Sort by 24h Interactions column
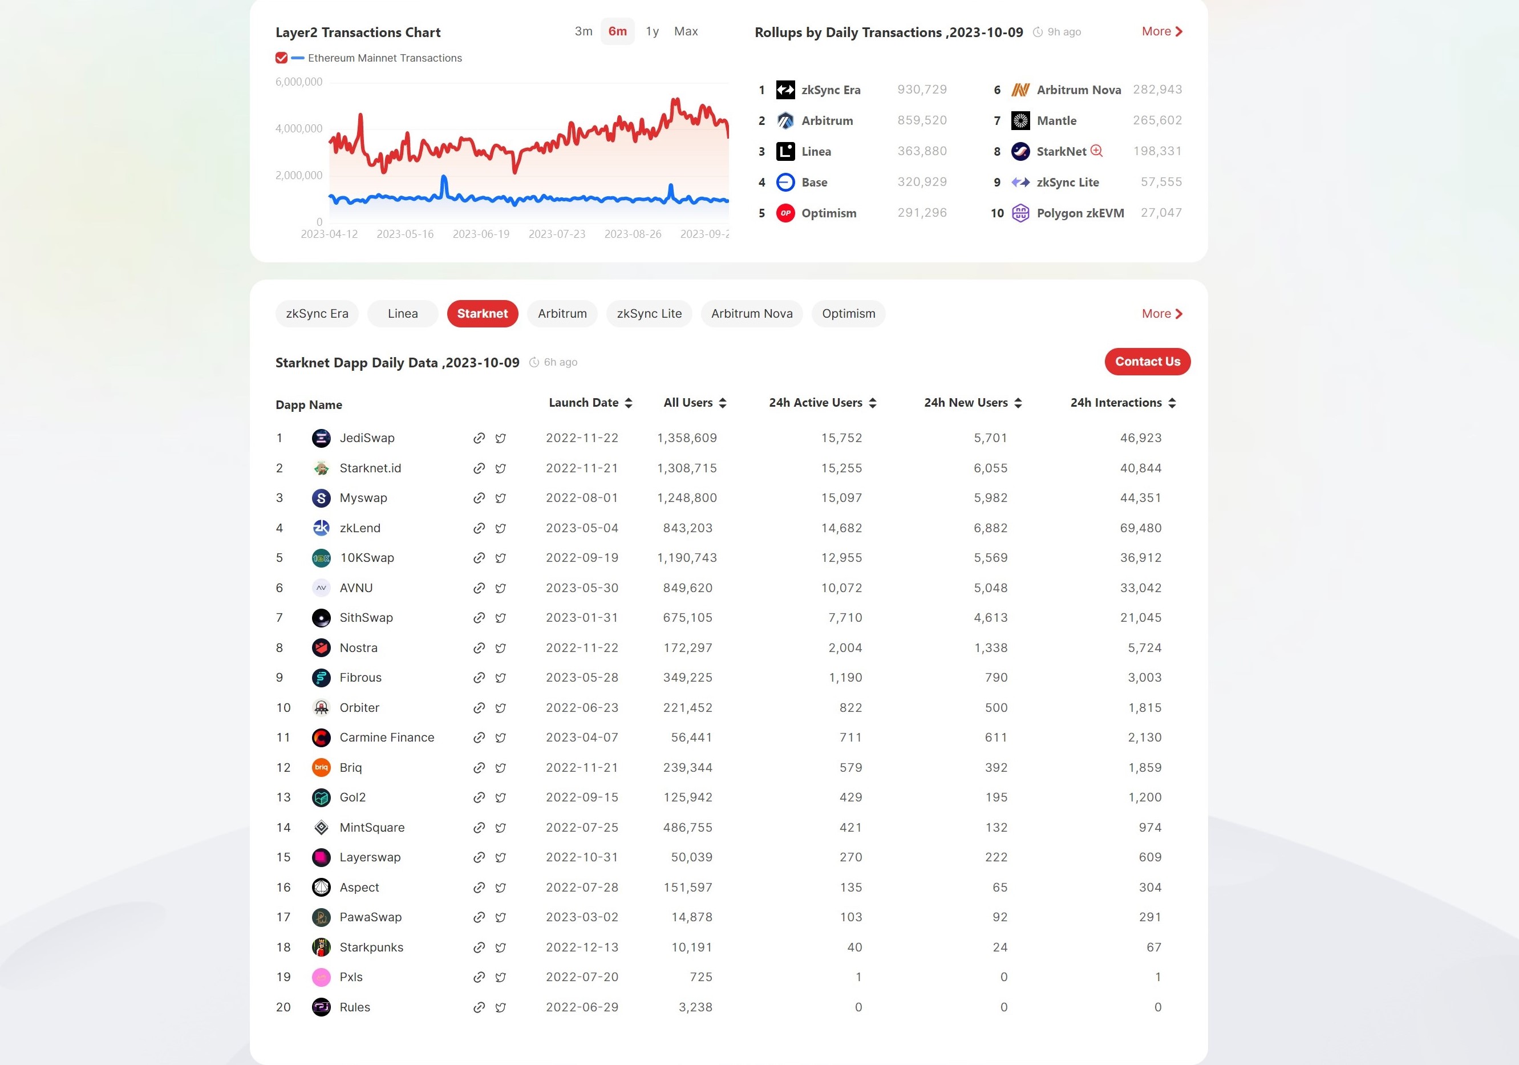The height and width of the screenshot is (1065, 1519). coord(1172,403)
